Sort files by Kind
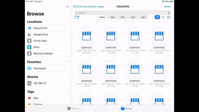 pos(133,17)
